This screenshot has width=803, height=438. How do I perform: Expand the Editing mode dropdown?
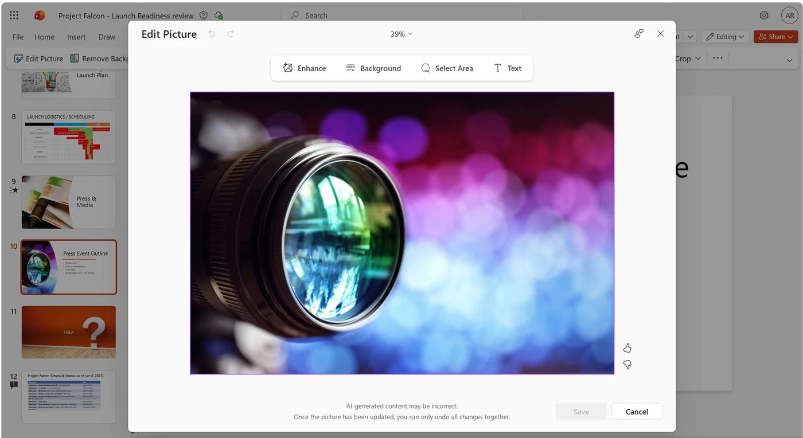(725, 36)
